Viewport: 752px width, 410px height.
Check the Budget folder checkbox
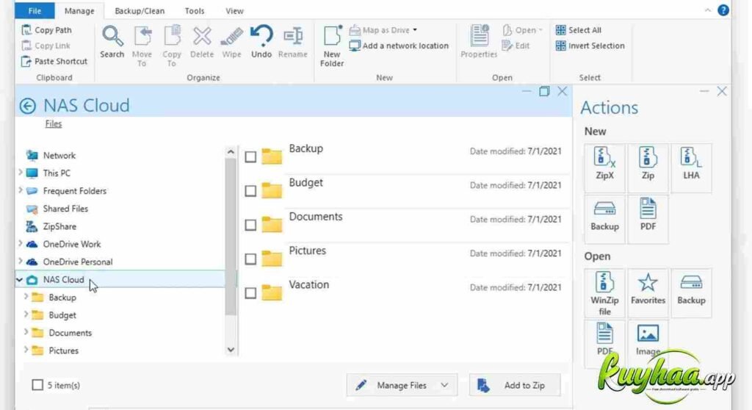coord(250,191)
